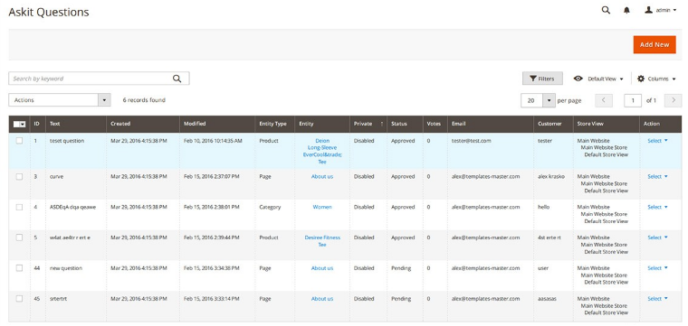Check the row for 'srtertrt'
The height and width of the screenshot is (326, 688).
point(19,298)
